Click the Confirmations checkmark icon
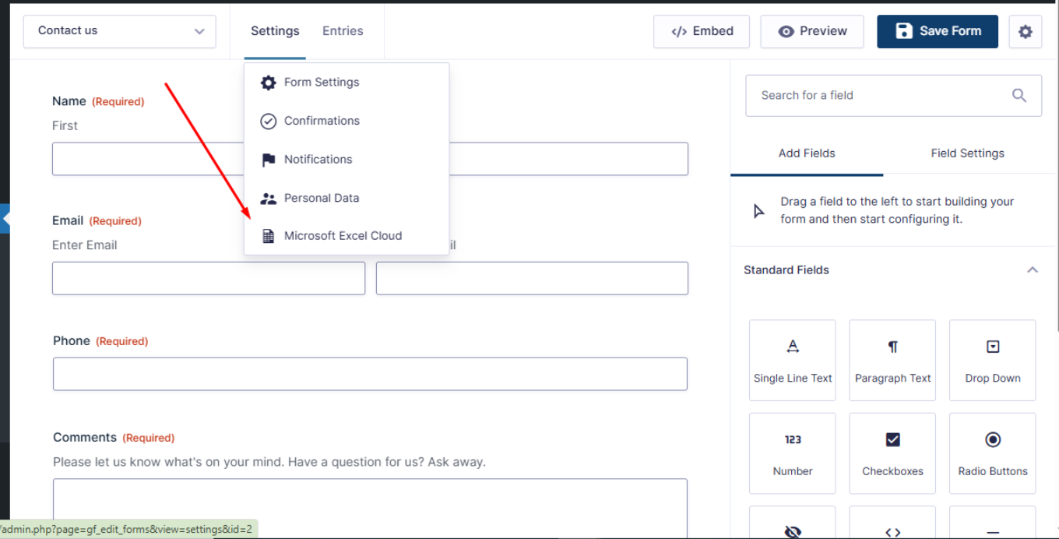1059x539 pixels. pyautogui.click(x=269, y=121)
